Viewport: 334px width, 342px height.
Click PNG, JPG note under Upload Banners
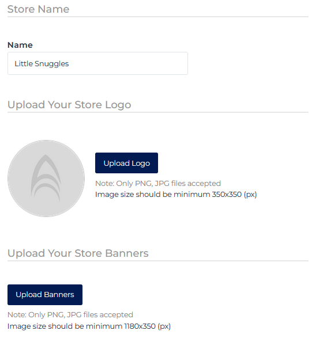point(70,315)
